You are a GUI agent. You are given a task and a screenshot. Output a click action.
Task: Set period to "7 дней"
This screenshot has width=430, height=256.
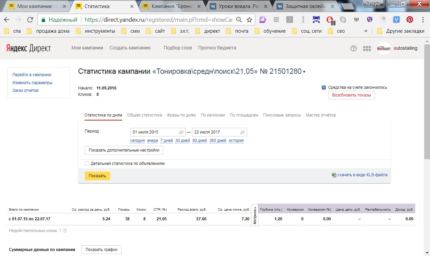point(167,141)
